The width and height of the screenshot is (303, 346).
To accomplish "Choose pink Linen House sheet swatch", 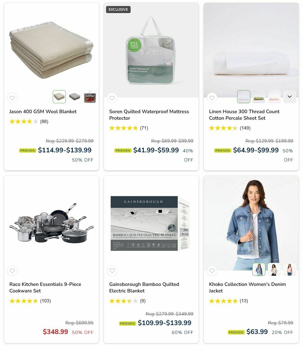I will click(x=274, y=97).
